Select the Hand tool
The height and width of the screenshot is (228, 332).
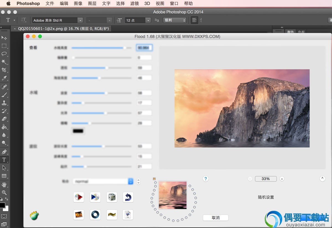click(x=4, y=185)
